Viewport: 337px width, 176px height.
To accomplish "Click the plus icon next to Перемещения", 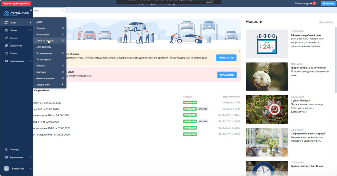I will [63, 53].
